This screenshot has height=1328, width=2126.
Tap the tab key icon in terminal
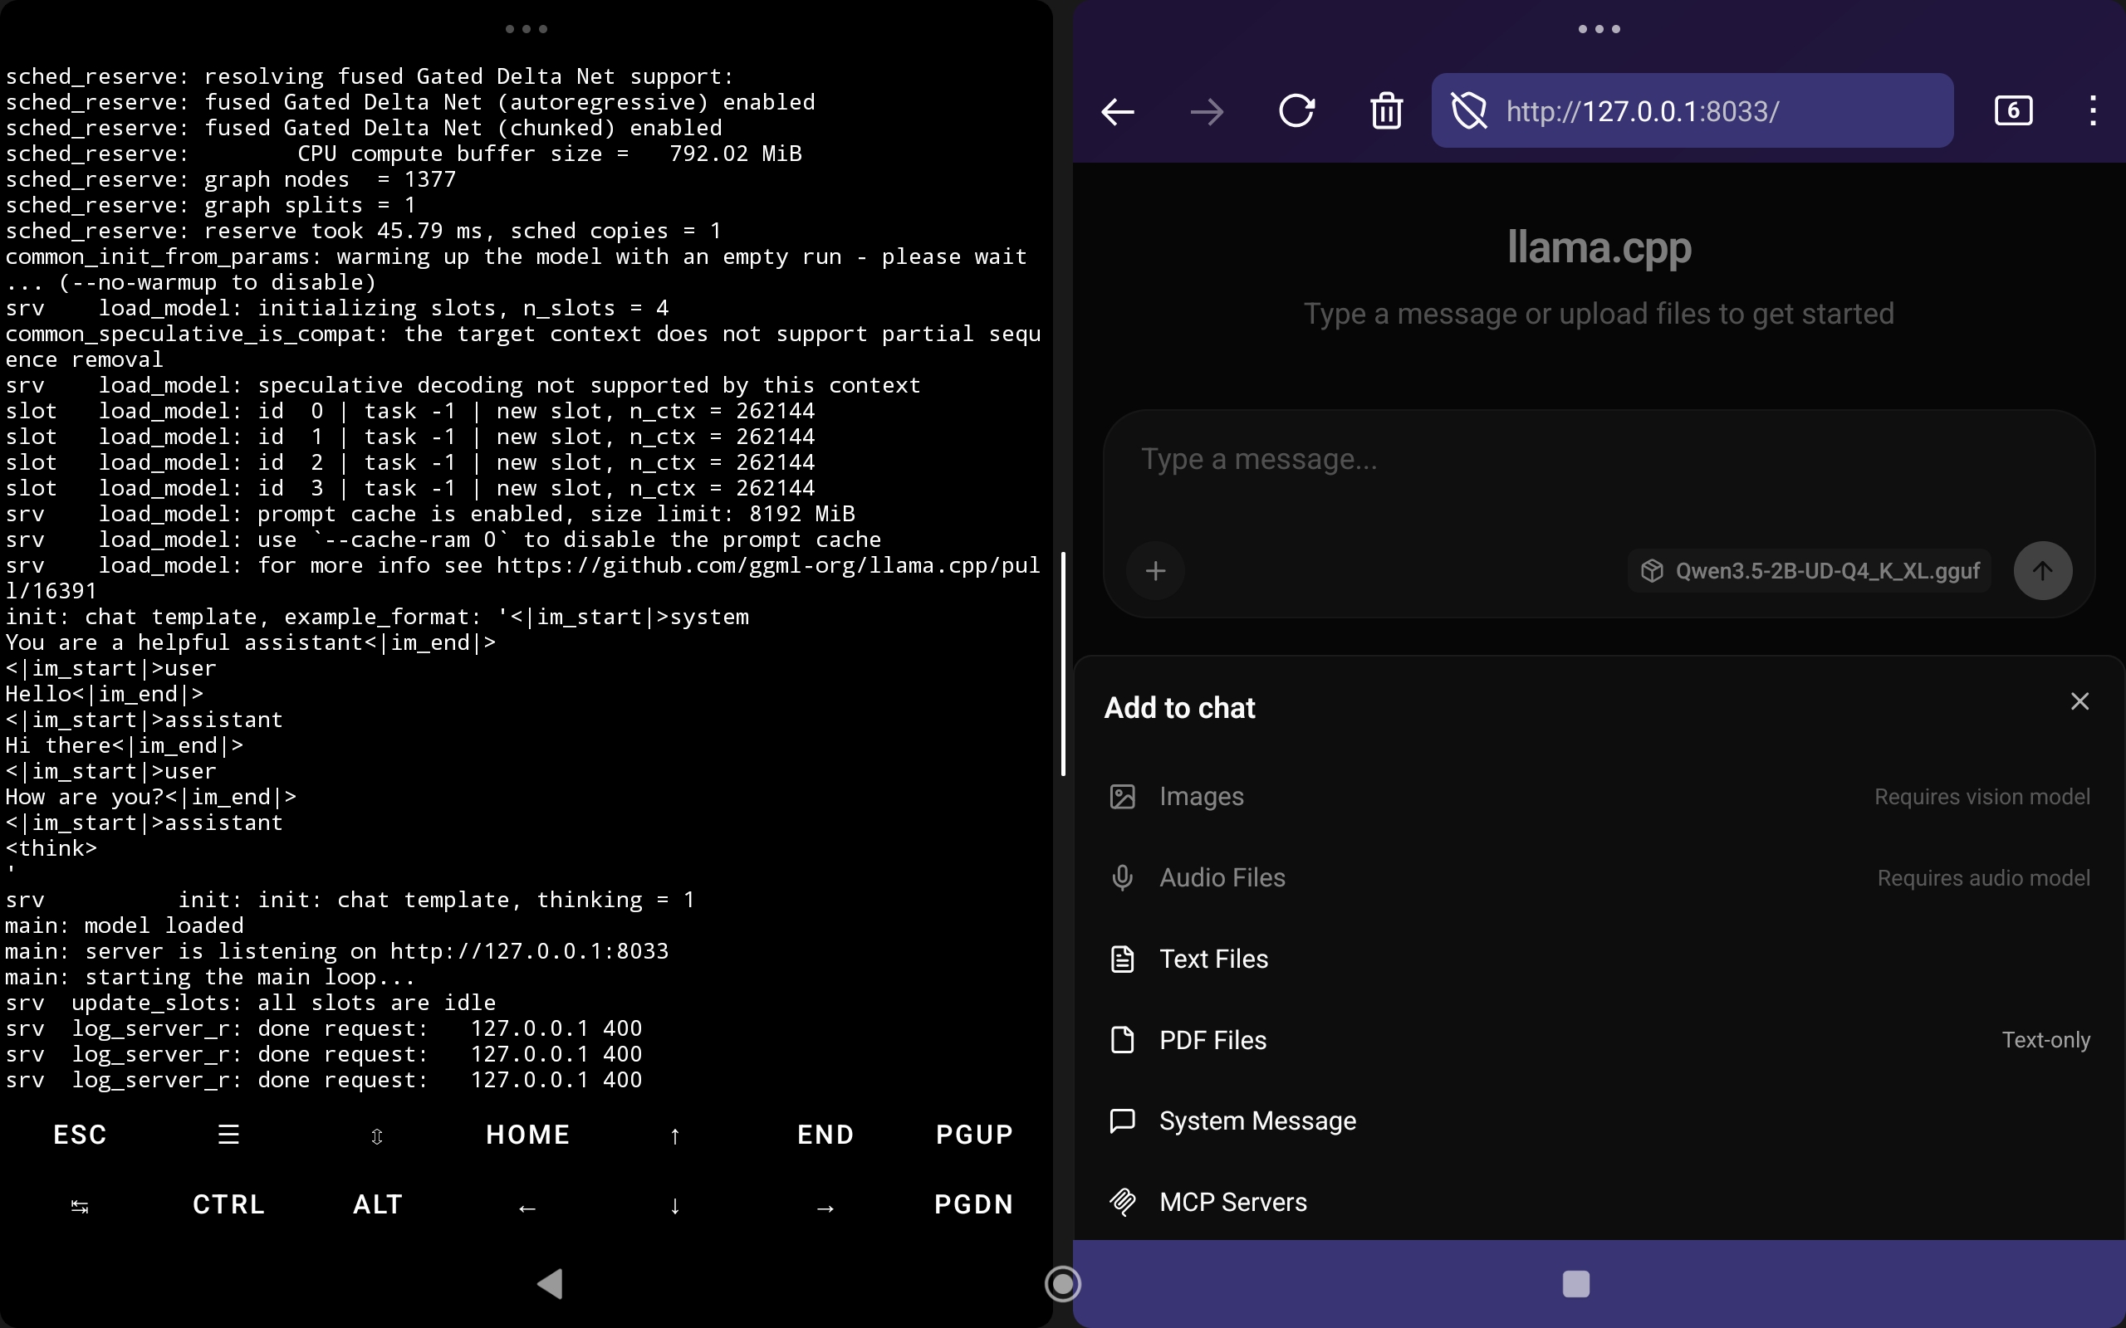[x=80, y=1207]
